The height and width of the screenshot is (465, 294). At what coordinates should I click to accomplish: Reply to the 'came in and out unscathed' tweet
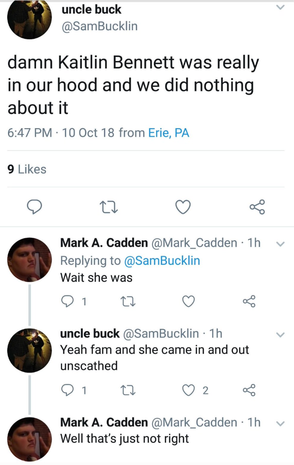click(x=67, y=390)
